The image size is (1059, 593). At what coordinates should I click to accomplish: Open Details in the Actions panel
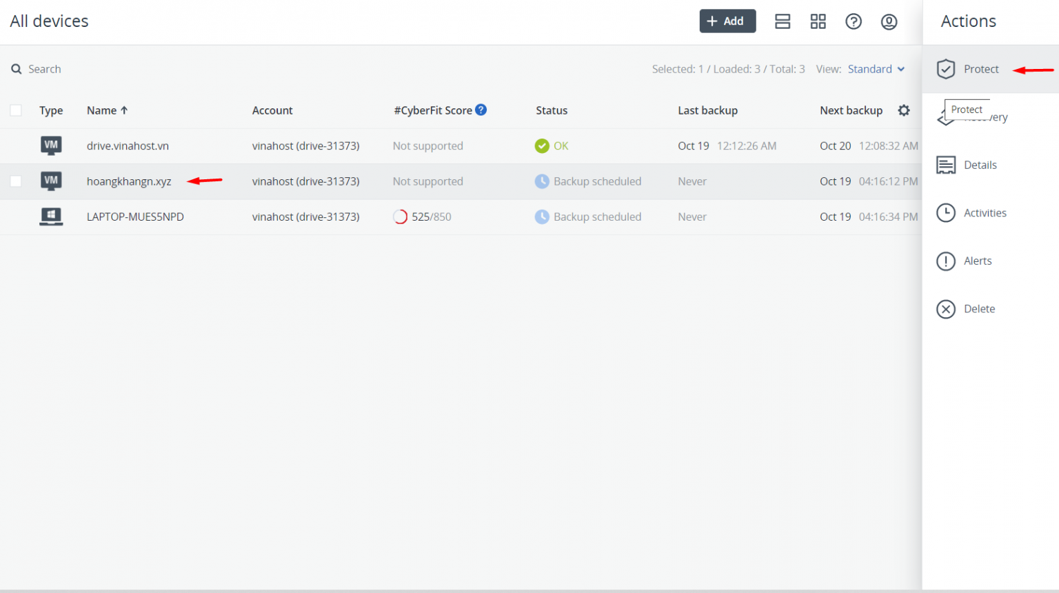pyautogui.click(x=980, y=165)
